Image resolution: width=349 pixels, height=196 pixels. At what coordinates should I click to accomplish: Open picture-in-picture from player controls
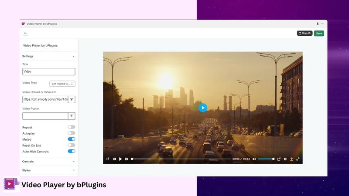coord(279,159)
